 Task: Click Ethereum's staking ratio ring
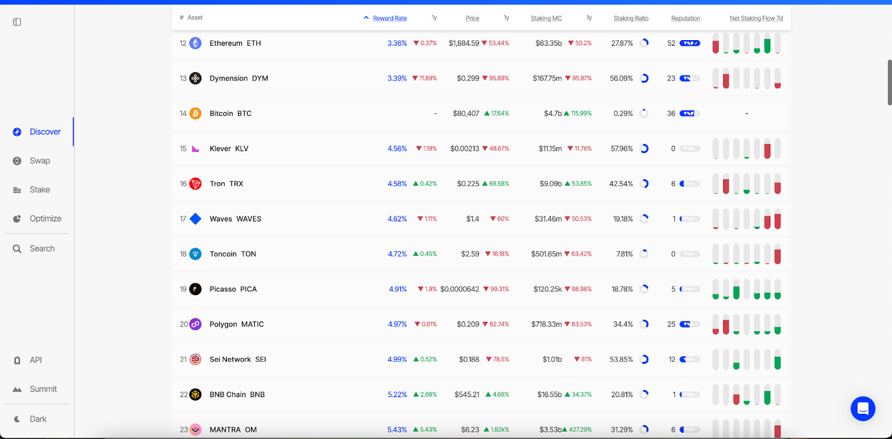(x=644, y=43)
